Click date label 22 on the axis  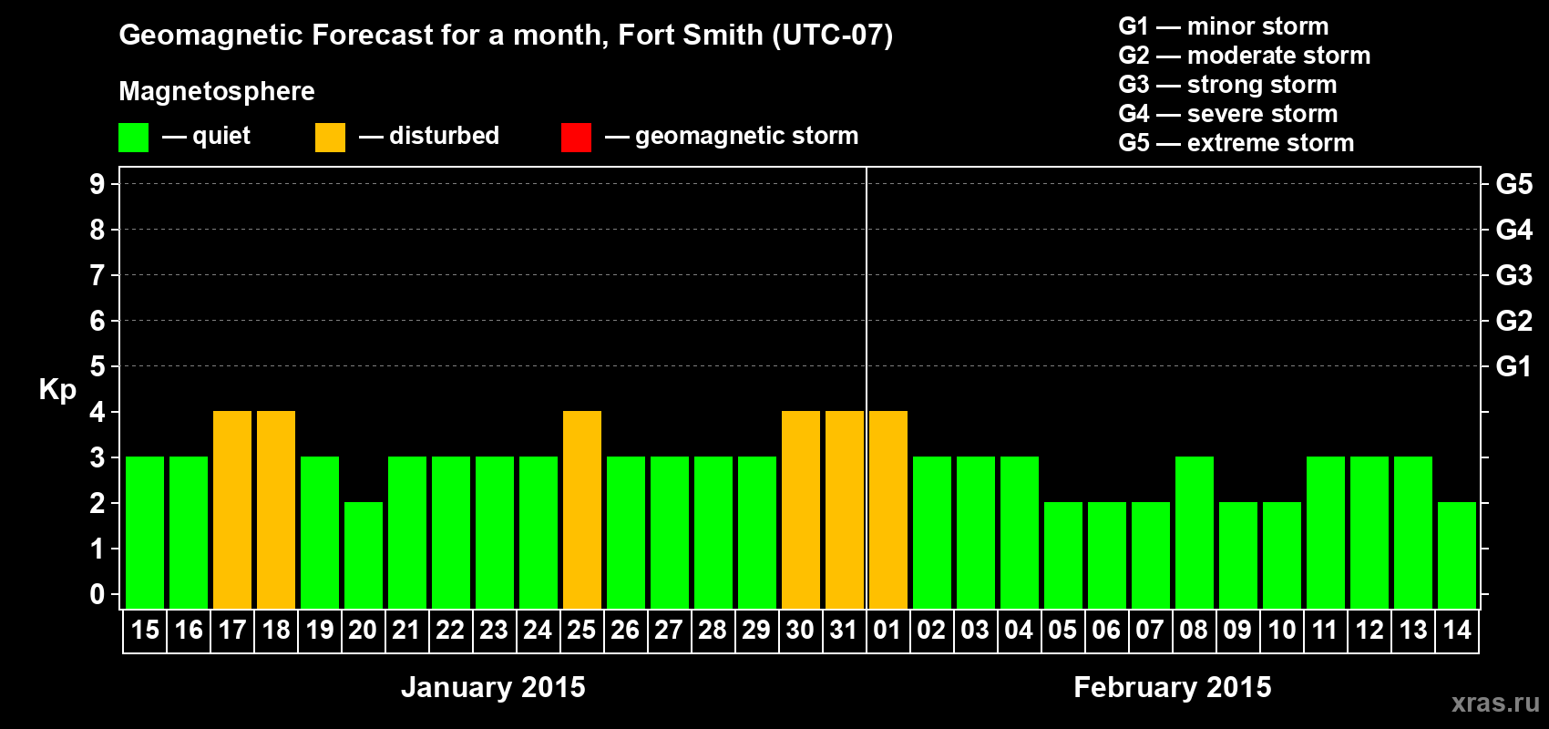point(450,630)
